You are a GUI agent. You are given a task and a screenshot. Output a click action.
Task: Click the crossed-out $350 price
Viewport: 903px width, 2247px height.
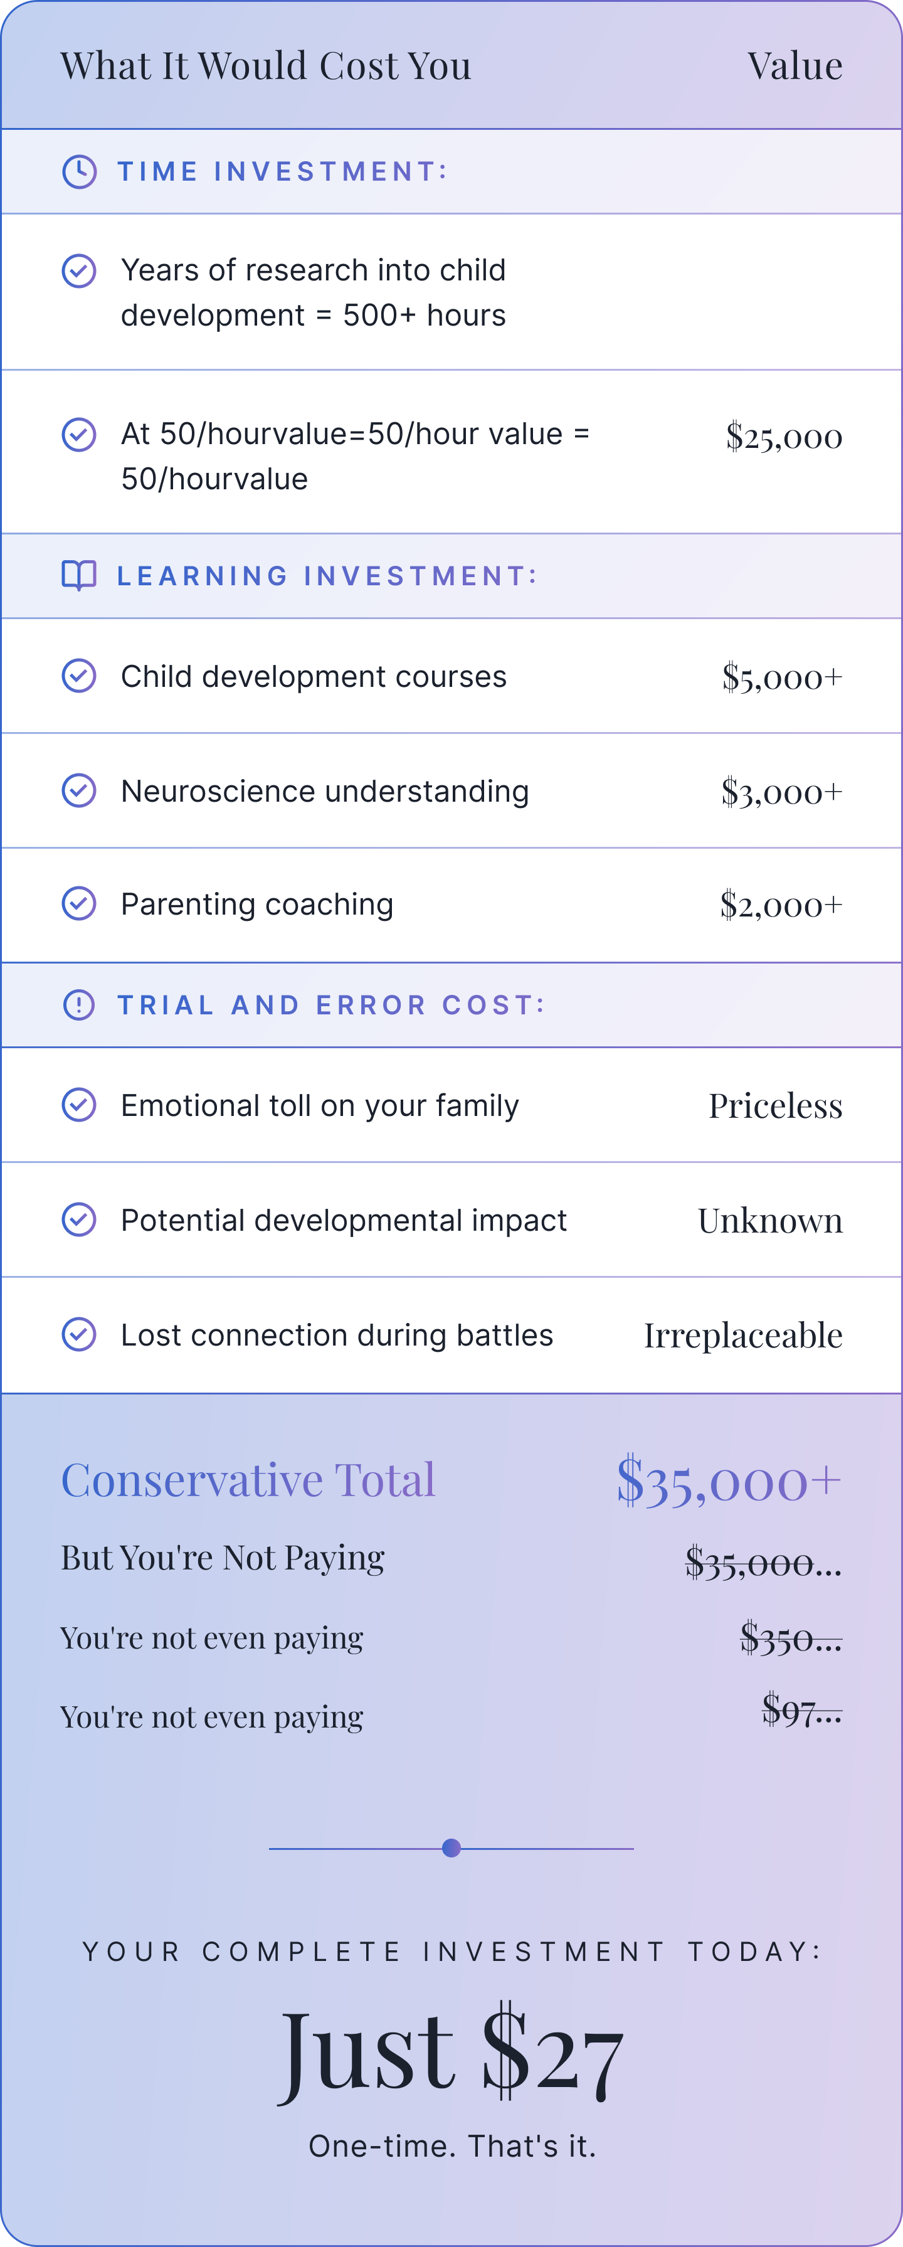coord(791,1637)
